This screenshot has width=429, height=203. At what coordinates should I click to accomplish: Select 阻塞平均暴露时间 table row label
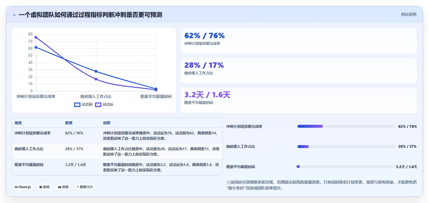coord(29,165)
